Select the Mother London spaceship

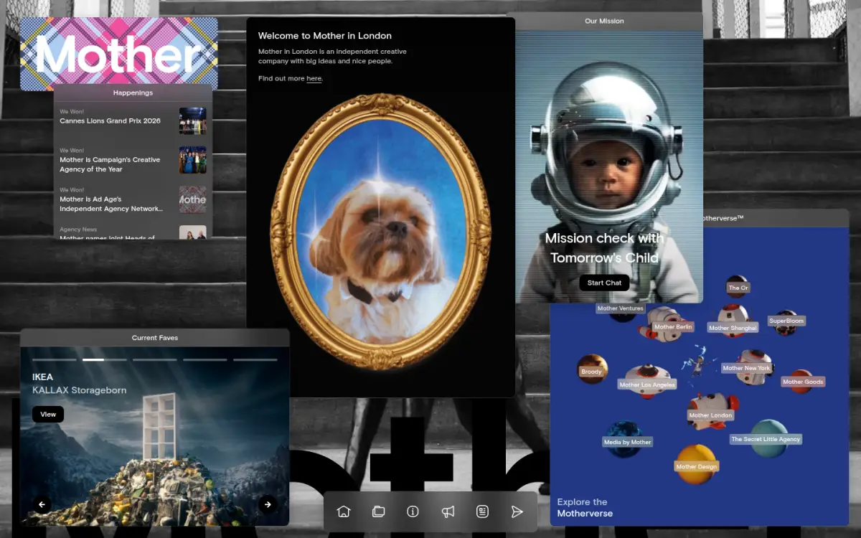(x=710, y=411)
